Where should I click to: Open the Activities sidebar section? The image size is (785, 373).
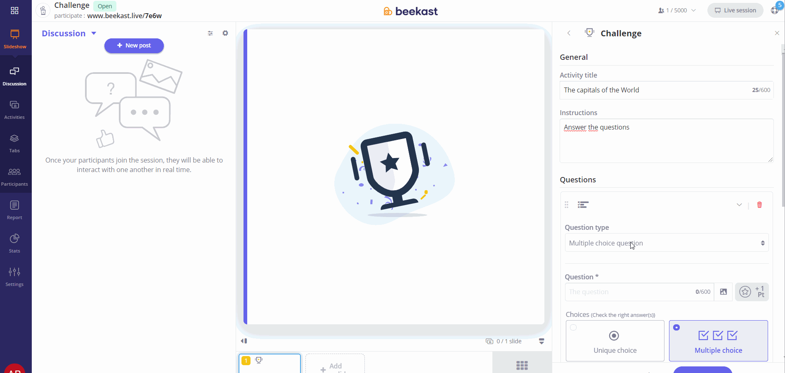click(x=14, y=110)
